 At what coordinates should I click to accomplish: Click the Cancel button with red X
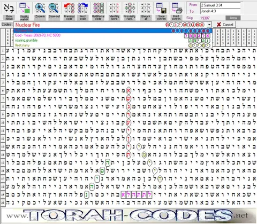pyautogui.click(x=225, y=25)
